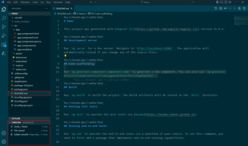The height and width of the screenshot is (146, 248).
Task: Select the README.md editor tab
Action: pos(63,8)
